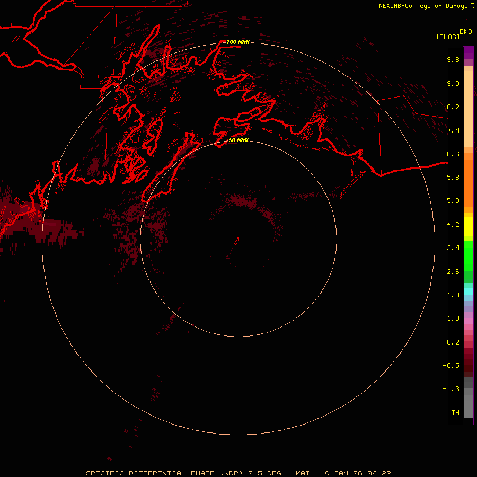Click the 100 NMI range ring label
Image resolution: width=477 pixels, height=477 pixels.
[x=238, y=42]
